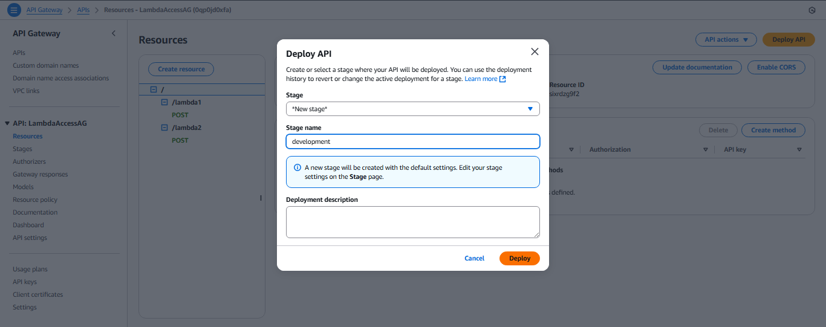Open Client certificates in sidebar

click(x=37, y=294)
